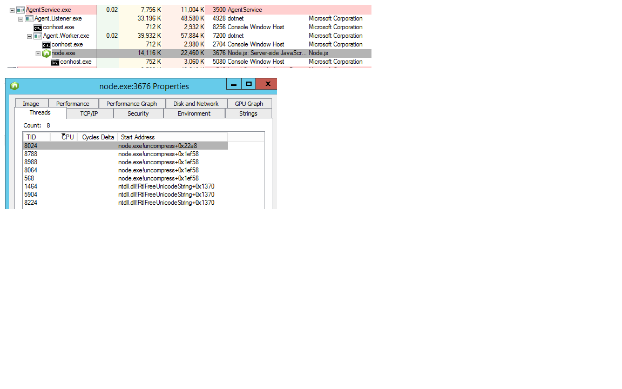Viewport: 622px width, 389px height.
Task: Sort by Cycles Delta column header
Action: pos(98,137)
